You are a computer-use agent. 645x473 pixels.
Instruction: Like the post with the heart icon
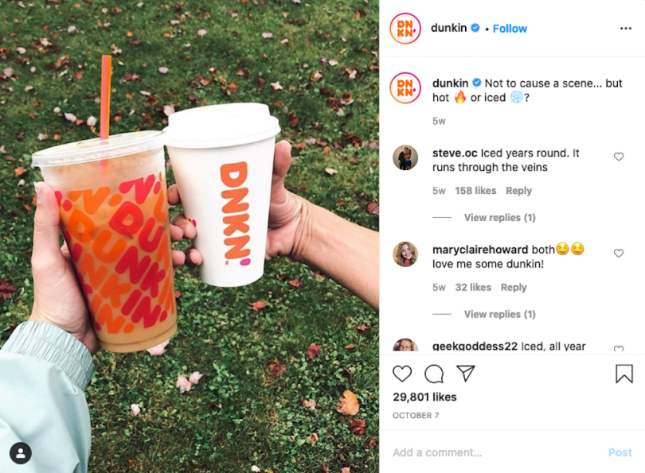(x=402, y=374)
